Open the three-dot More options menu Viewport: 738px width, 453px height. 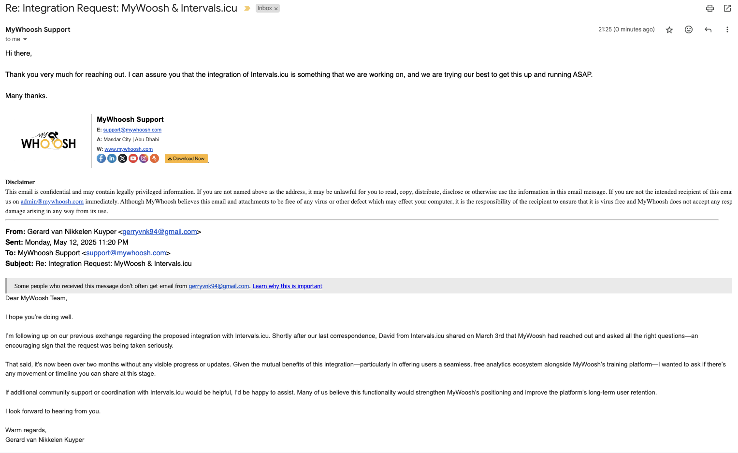727,29
